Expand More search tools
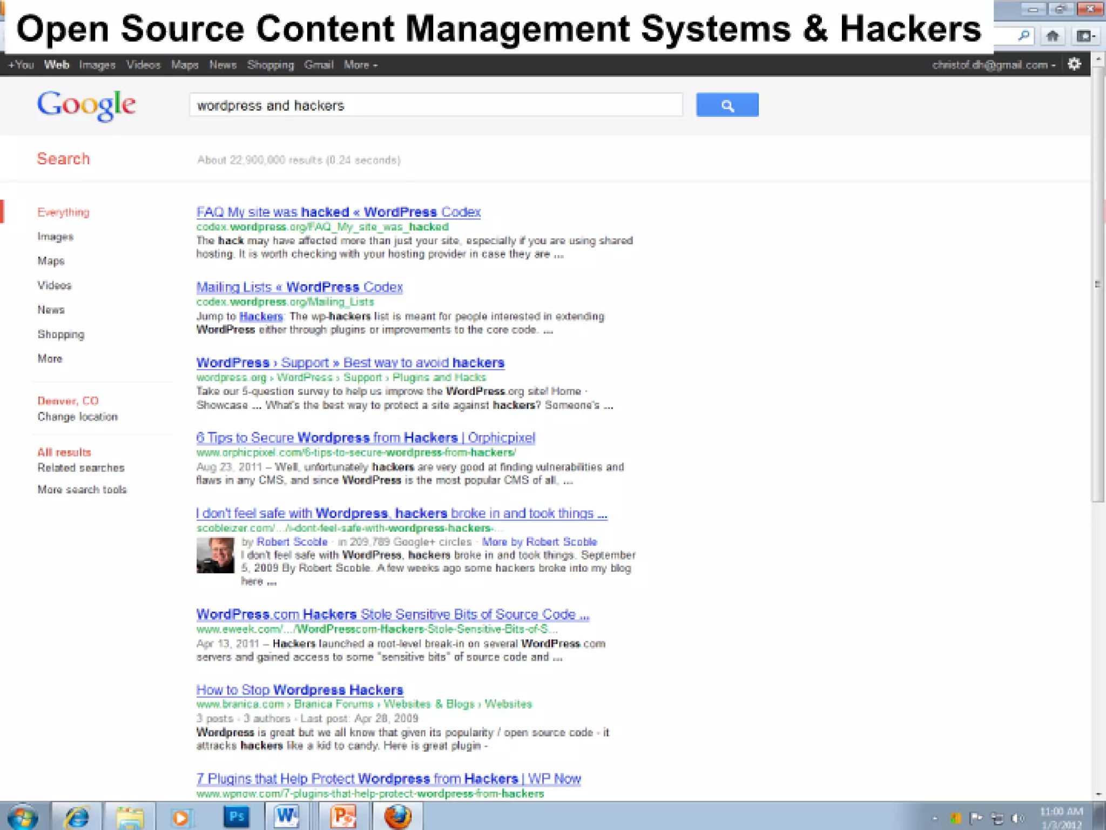 click(82, 490)
